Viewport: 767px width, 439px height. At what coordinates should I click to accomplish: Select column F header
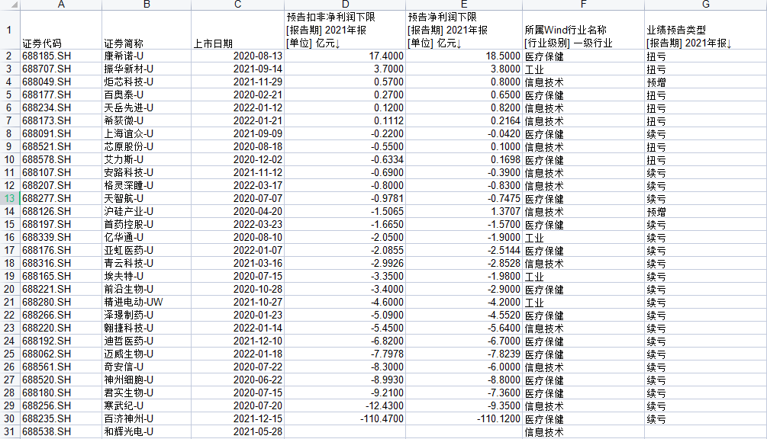point(583,5)
